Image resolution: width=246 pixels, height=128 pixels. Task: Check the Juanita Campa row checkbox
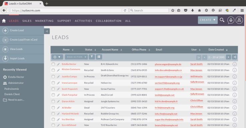pyautogui.click(x=53, y=77)
